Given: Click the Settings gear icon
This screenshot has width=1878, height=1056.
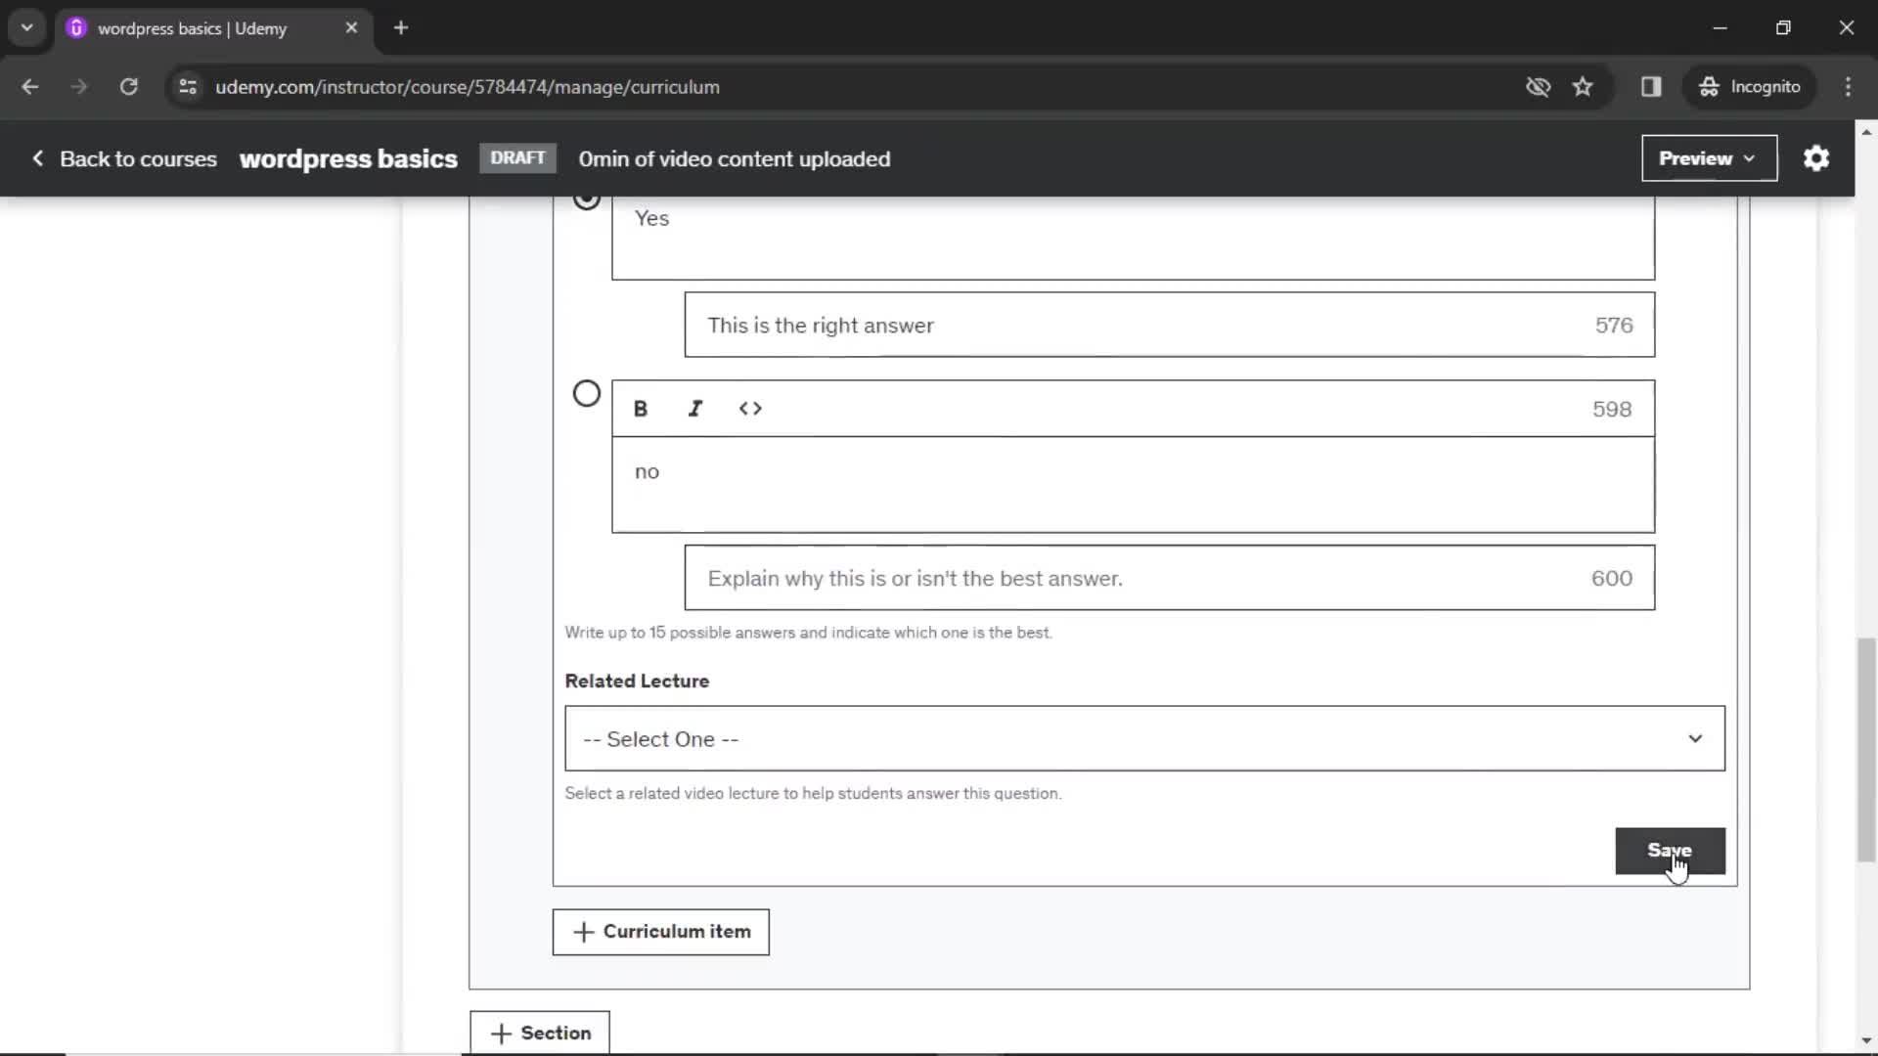Looking at the screenshot, I should tap(1816, 158).
